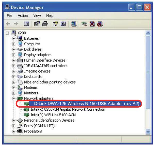Open the Action menu
154x145 pixels.
(23, 15)
